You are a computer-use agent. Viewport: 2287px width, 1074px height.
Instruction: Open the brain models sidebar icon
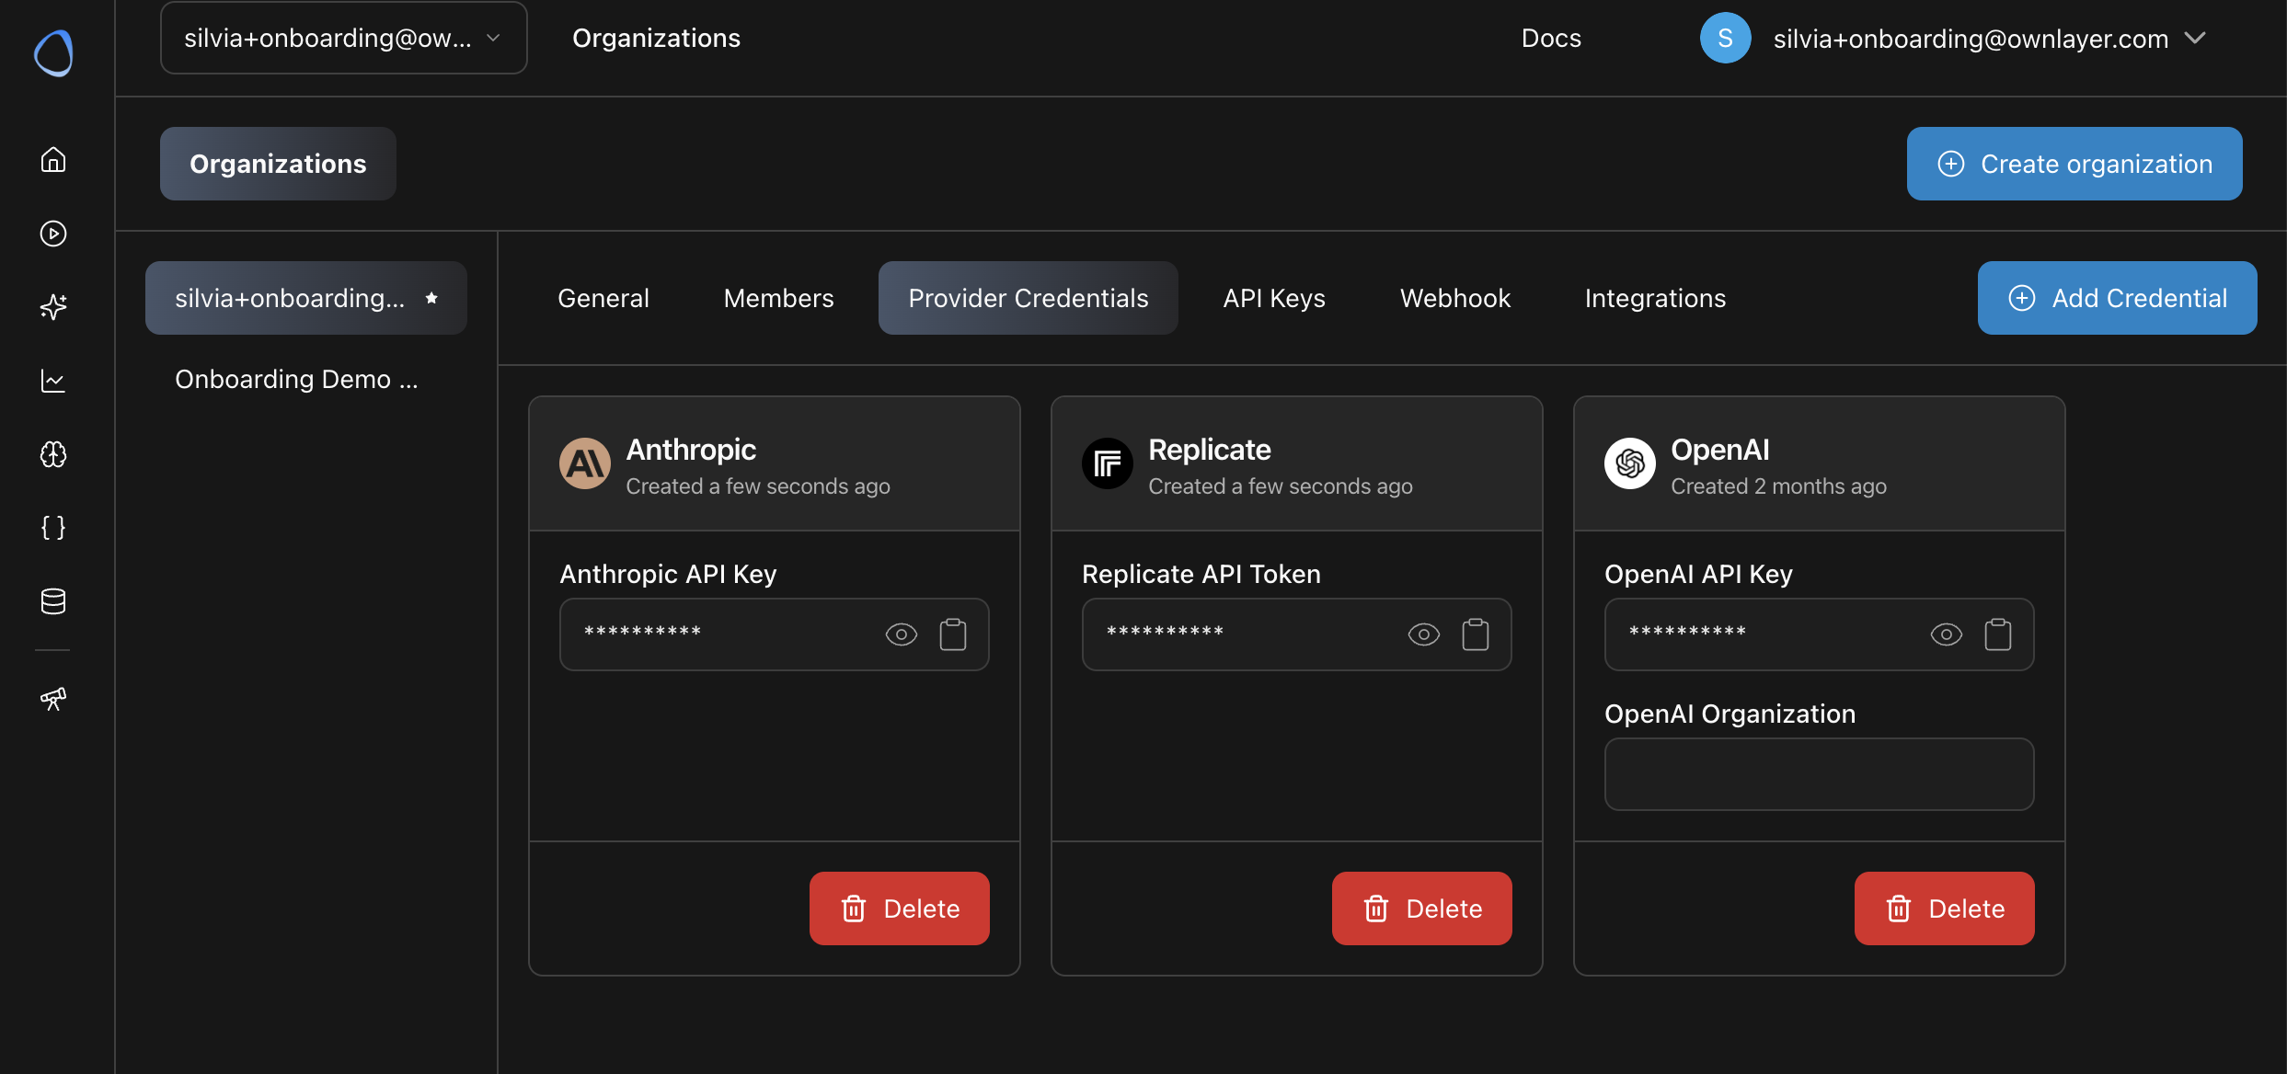tap(53, 454)
